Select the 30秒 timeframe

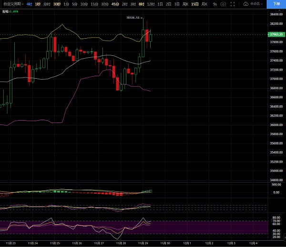point(57,4)
